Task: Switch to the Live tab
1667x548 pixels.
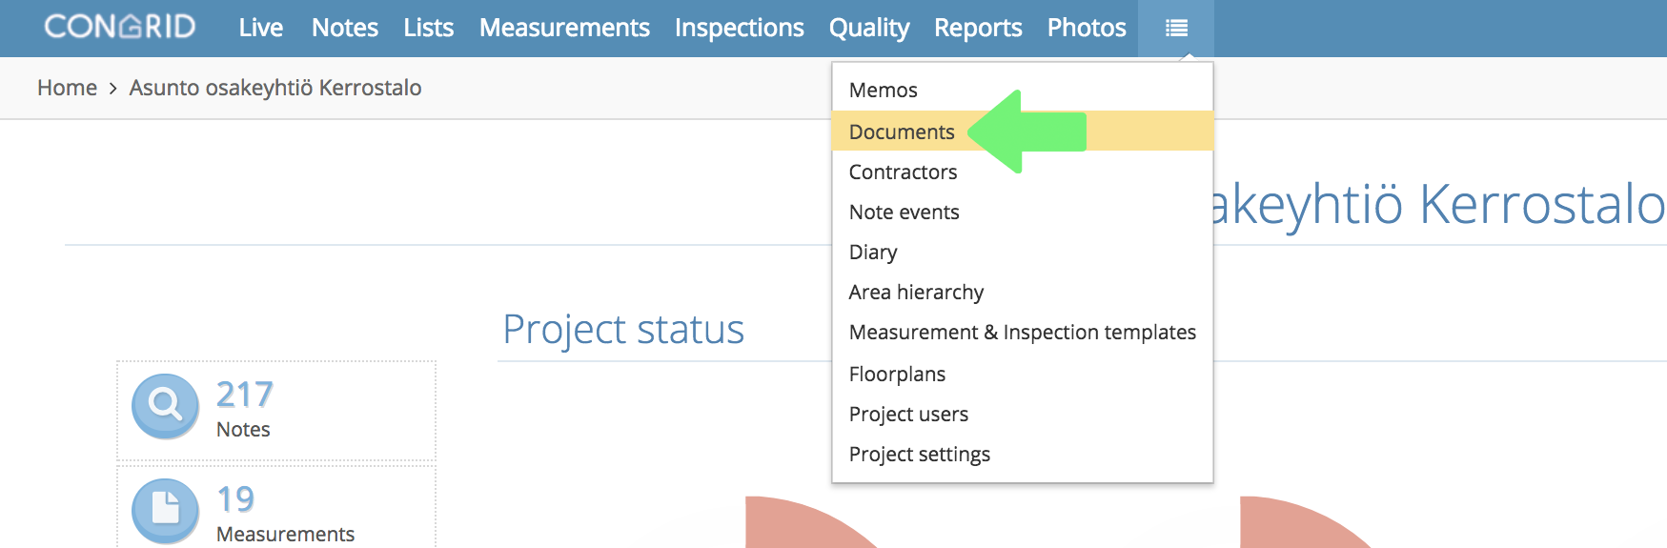Action: coord(261,28)
